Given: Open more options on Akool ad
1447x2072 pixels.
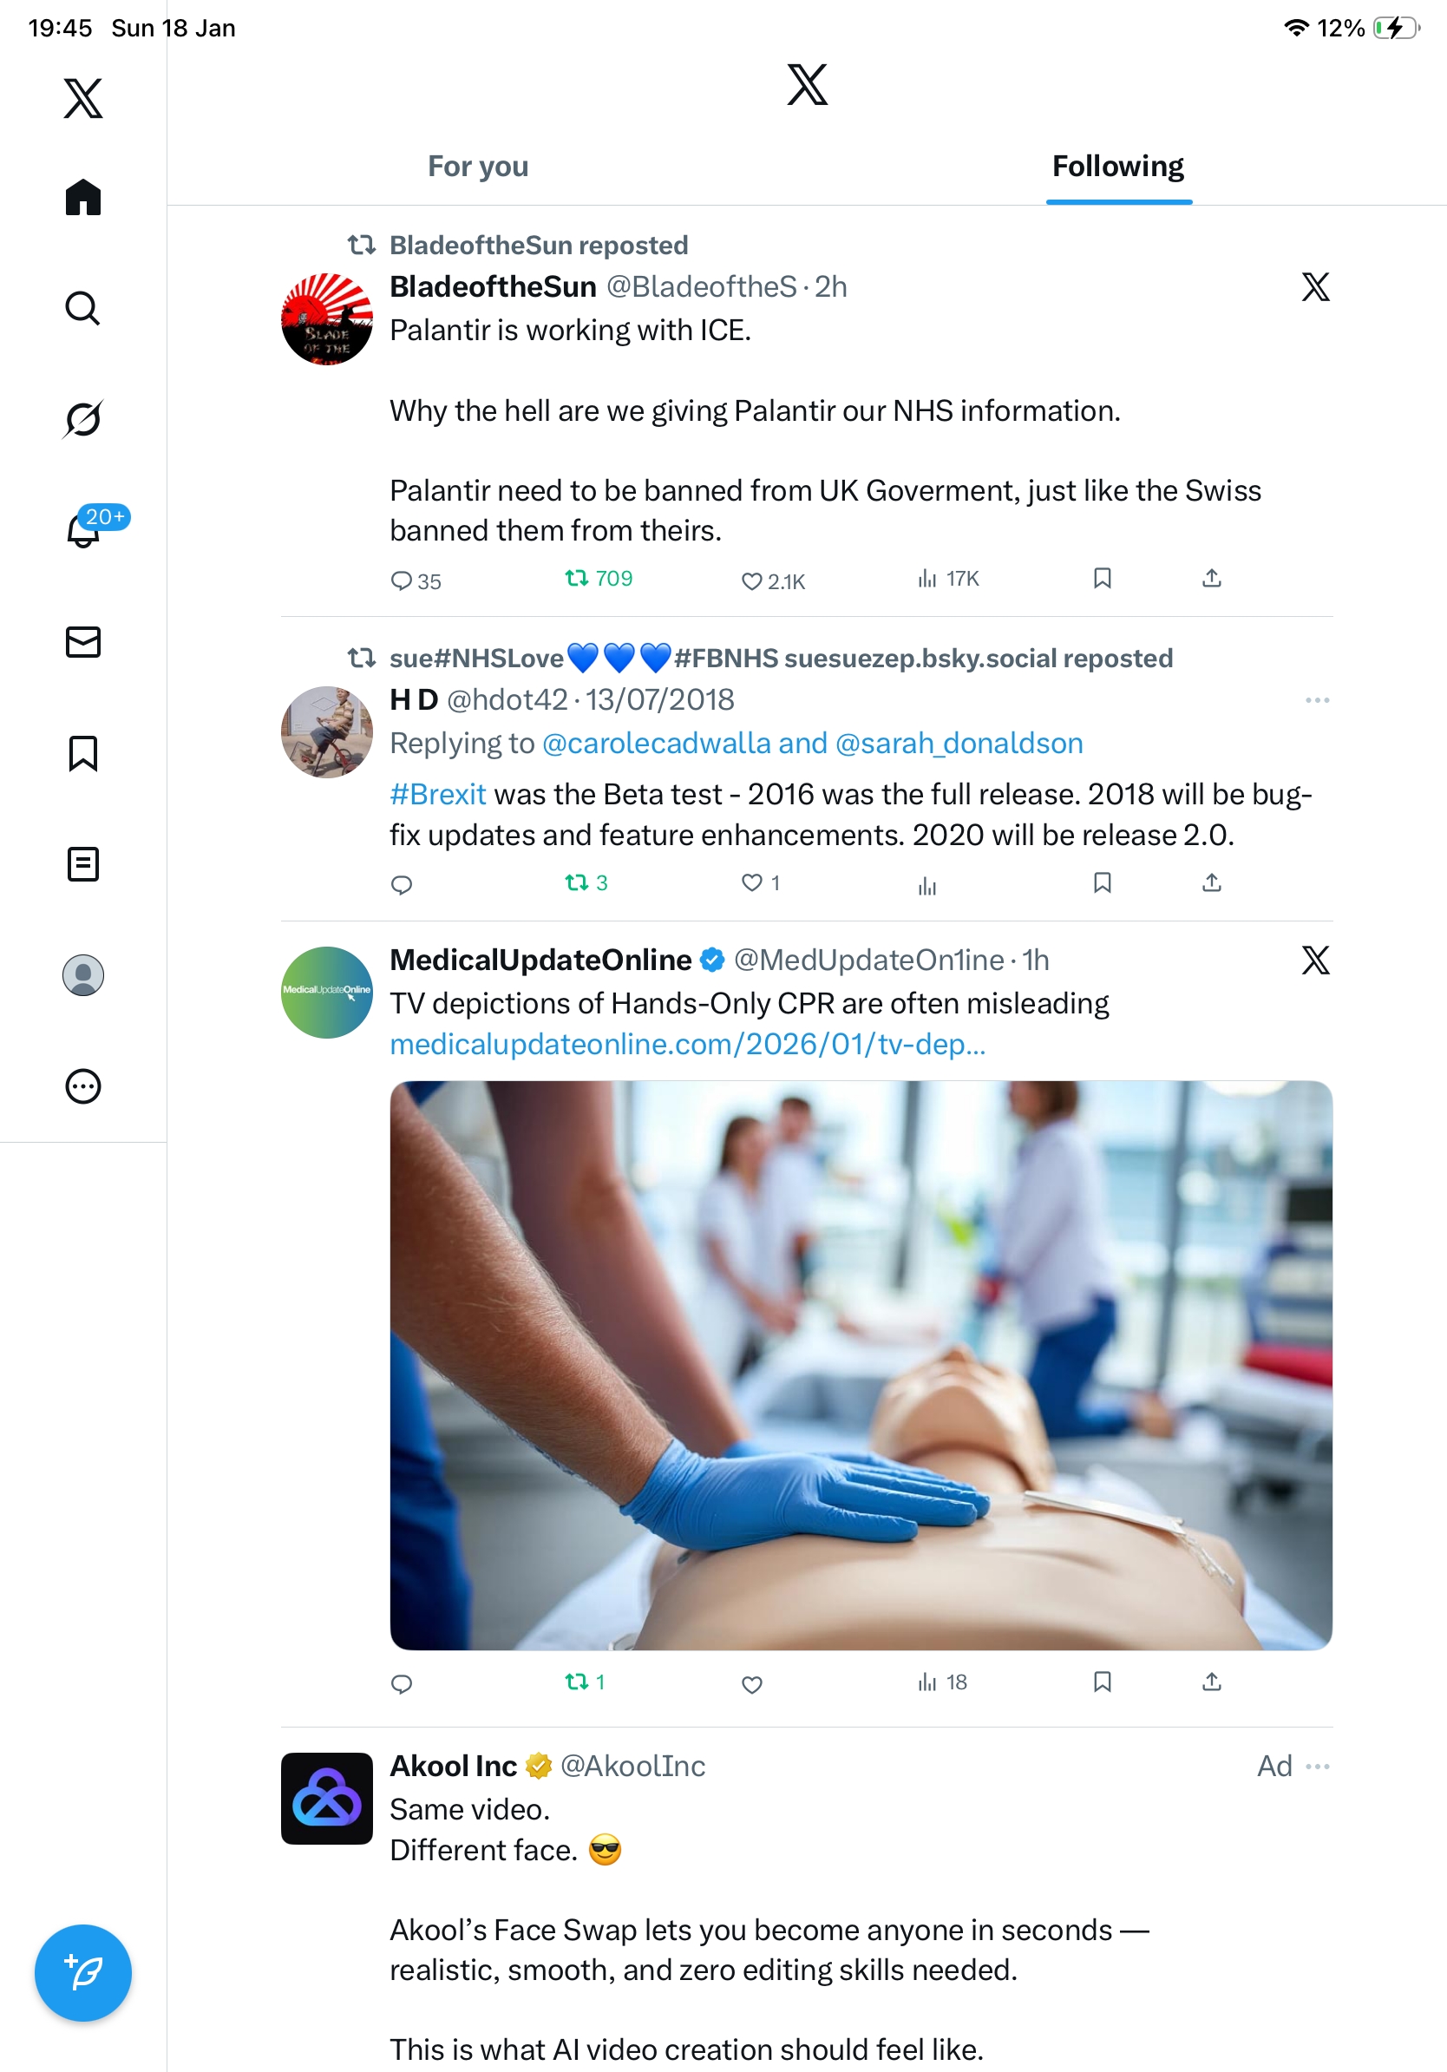Looking at the screenshot, I should (x=1317, y=1766).
